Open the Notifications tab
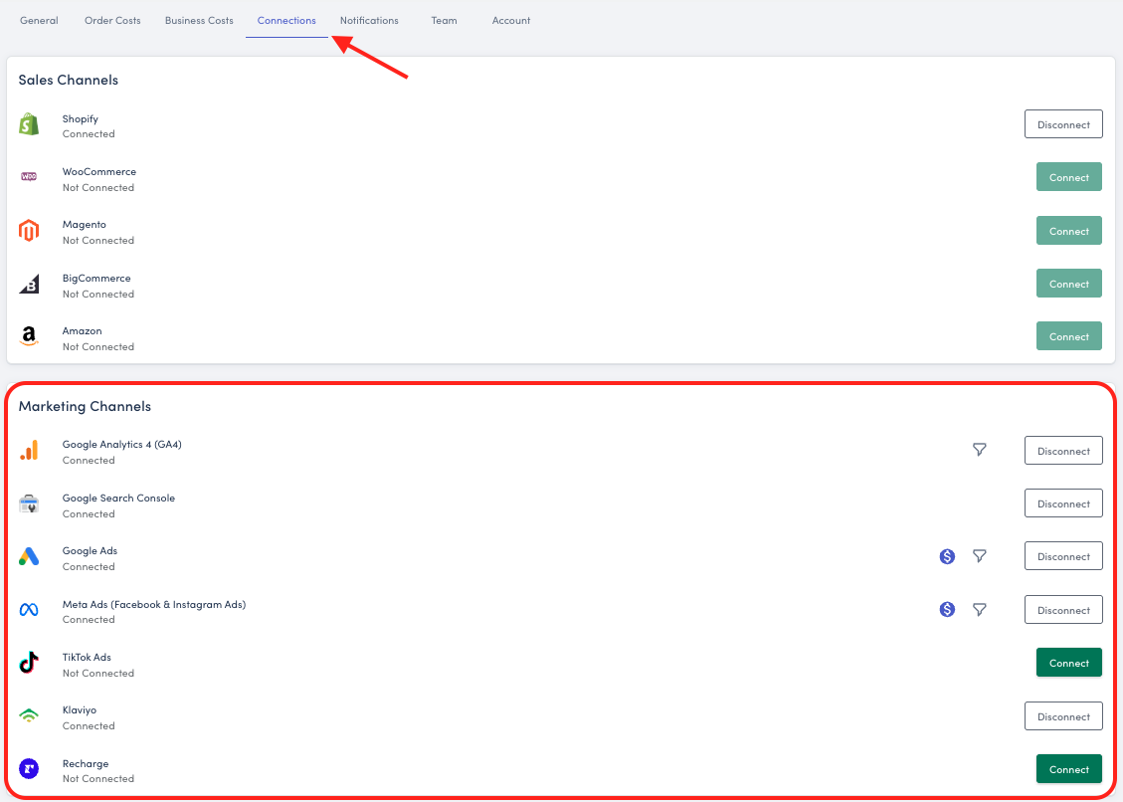1123x802 pixels. [369, 21]
